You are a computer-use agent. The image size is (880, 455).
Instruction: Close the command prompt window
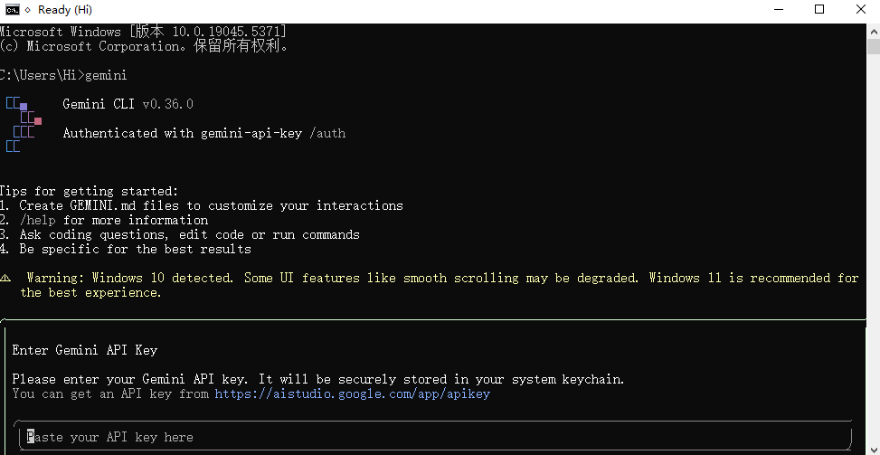coord(860,10)
